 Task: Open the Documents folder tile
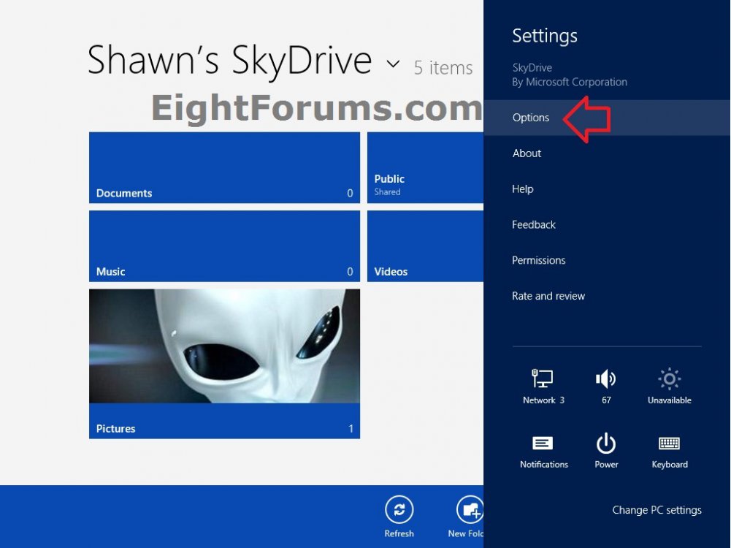tap(223, 168)
